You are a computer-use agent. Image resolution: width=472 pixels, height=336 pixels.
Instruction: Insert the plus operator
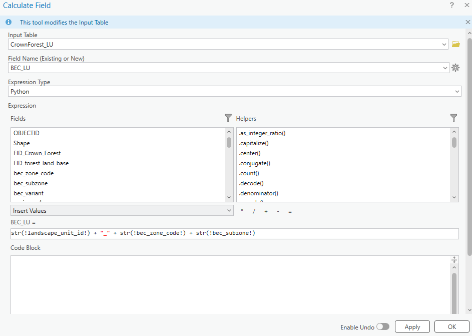point(266,211)
